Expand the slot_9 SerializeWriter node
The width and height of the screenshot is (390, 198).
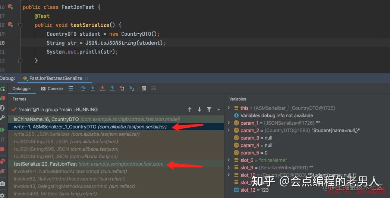pos(229,167)
